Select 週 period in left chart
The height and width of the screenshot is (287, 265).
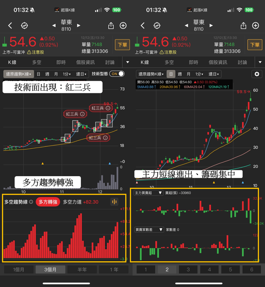coord(47,74)
